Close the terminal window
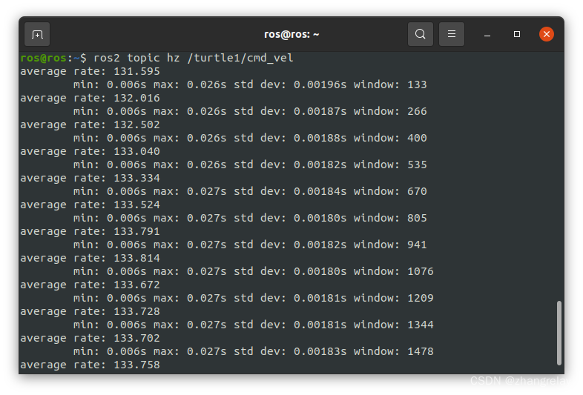This screenshot has width=583, height=395. pyautogui.click(x=547, y=34)
